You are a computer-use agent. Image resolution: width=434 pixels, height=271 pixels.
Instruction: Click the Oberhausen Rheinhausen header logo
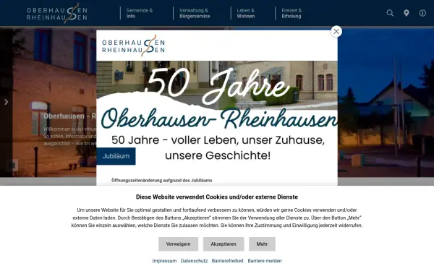point(57,13)
